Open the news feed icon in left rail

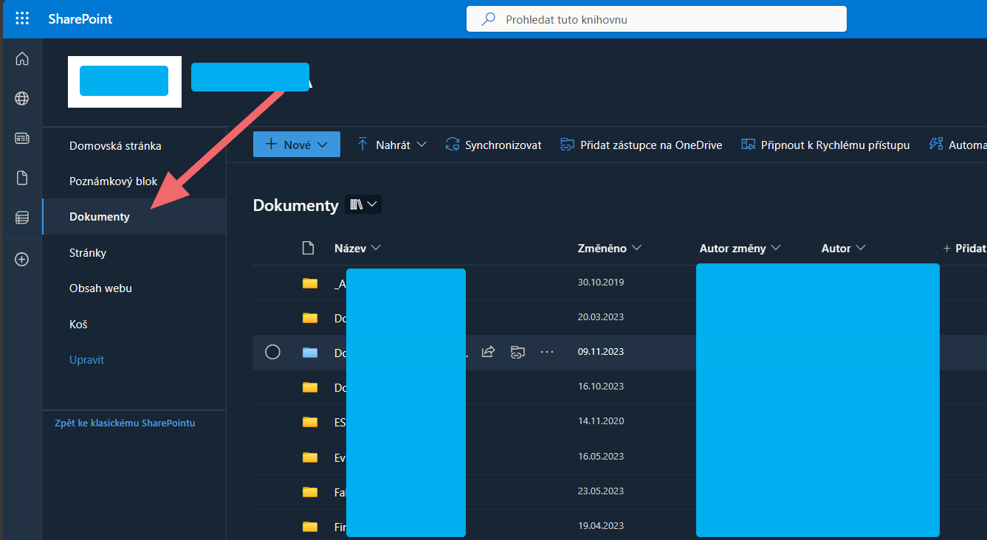[x=22, y=138]
